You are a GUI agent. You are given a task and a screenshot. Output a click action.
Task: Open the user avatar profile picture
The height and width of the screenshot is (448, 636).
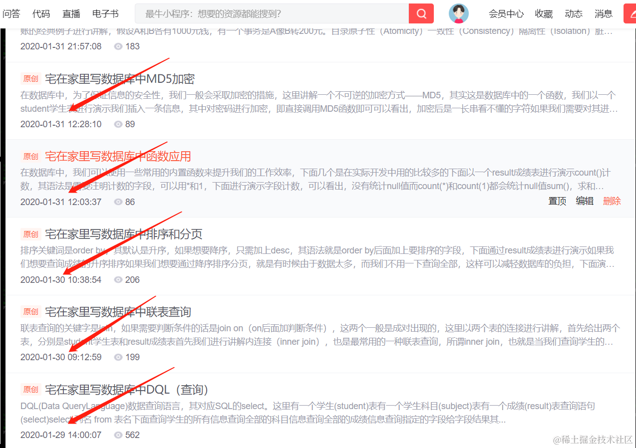pos(458,13)
